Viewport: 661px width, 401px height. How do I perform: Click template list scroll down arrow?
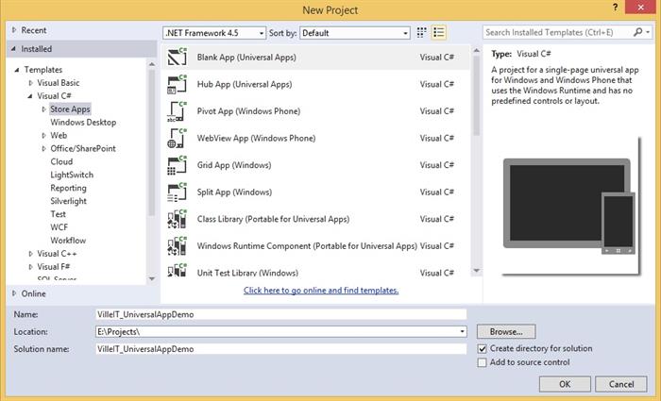476,271
